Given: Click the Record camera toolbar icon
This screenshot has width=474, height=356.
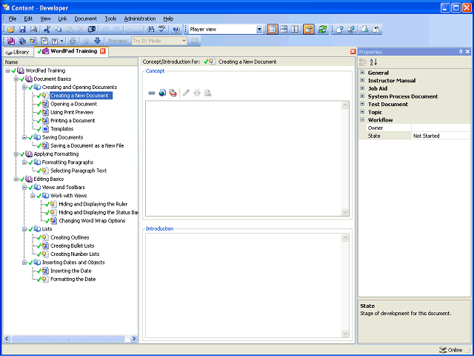Looking at the screenshot, I should 92,30.
